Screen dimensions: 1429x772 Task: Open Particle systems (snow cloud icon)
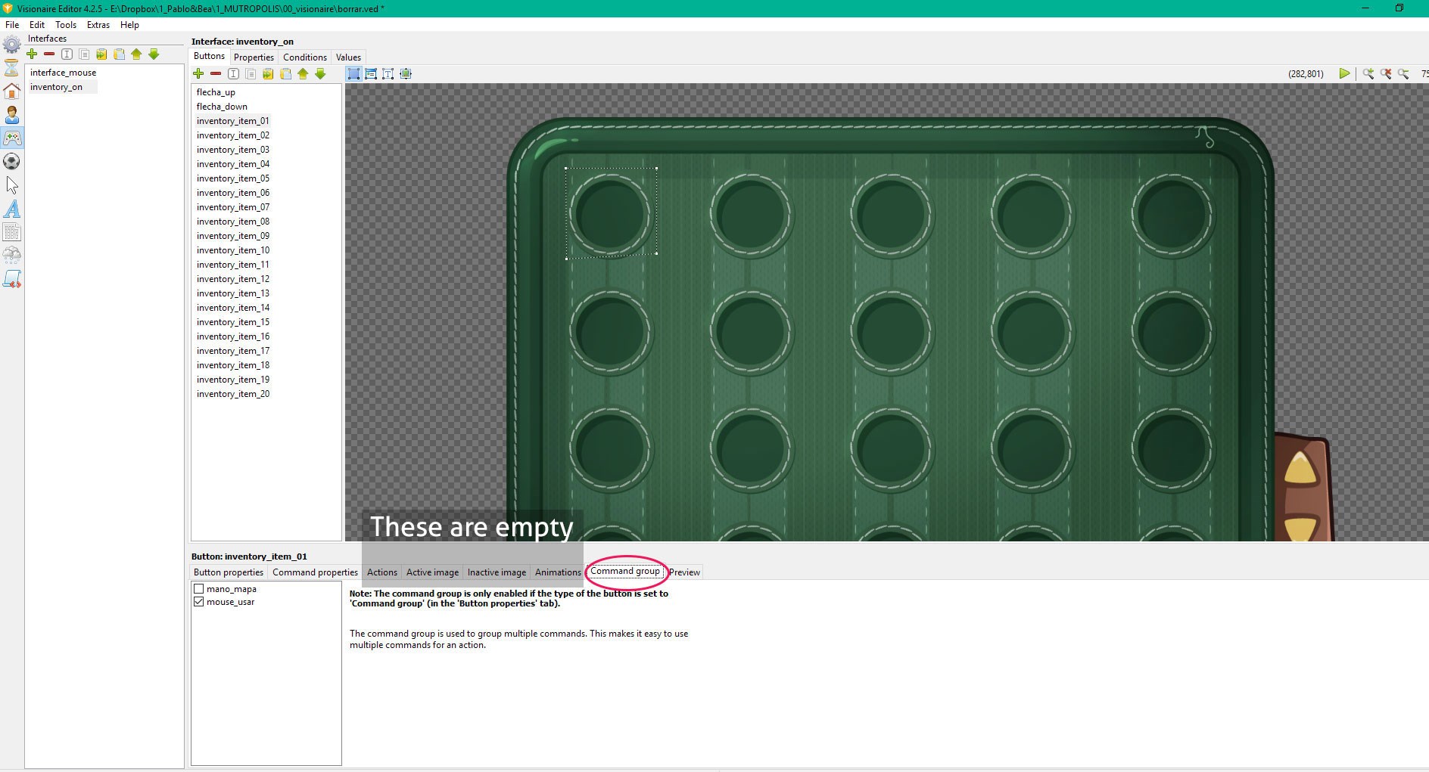12,256
